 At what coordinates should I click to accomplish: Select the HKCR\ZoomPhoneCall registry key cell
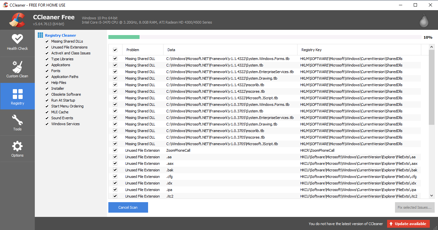317,150
